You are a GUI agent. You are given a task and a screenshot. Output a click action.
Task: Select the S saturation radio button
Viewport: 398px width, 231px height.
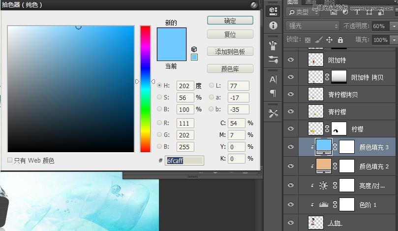(x=159, y=98)
